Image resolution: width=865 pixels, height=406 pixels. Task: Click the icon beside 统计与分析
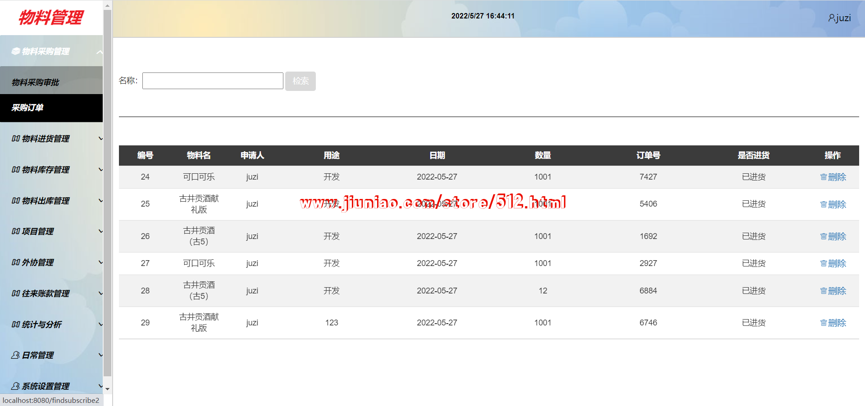(x=16, y=325)
